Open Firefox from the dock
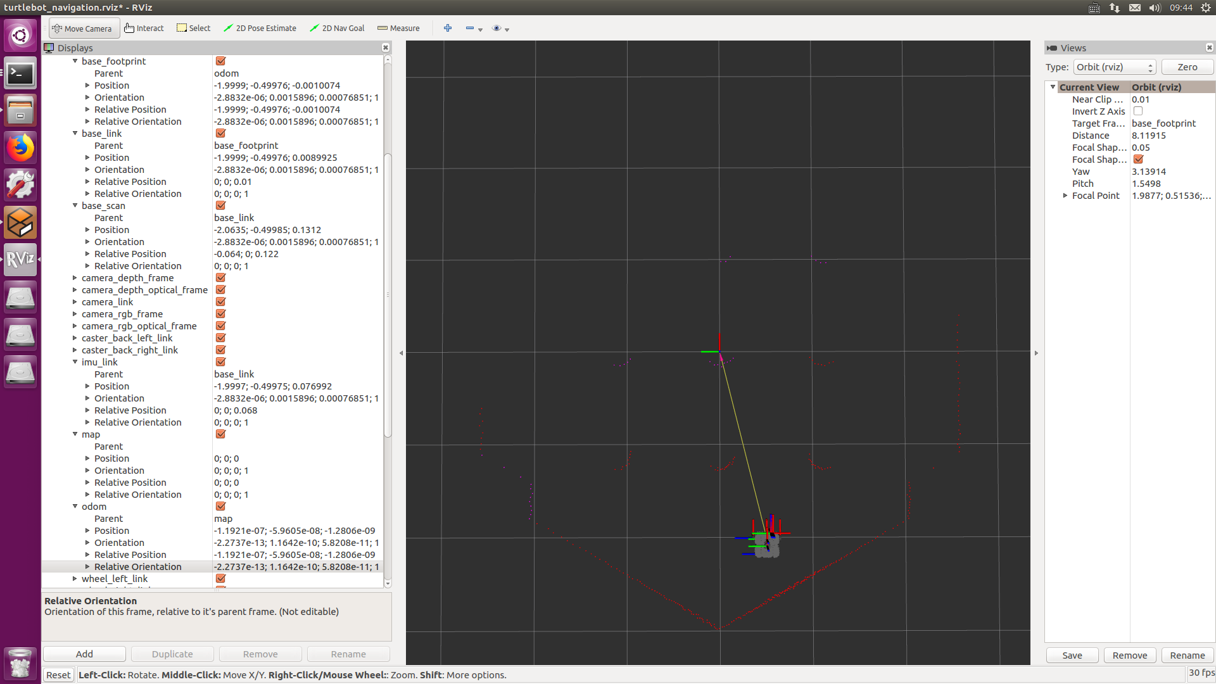Screen dimensions: 1216x684 pyautogui.click(x=20, y=148)
